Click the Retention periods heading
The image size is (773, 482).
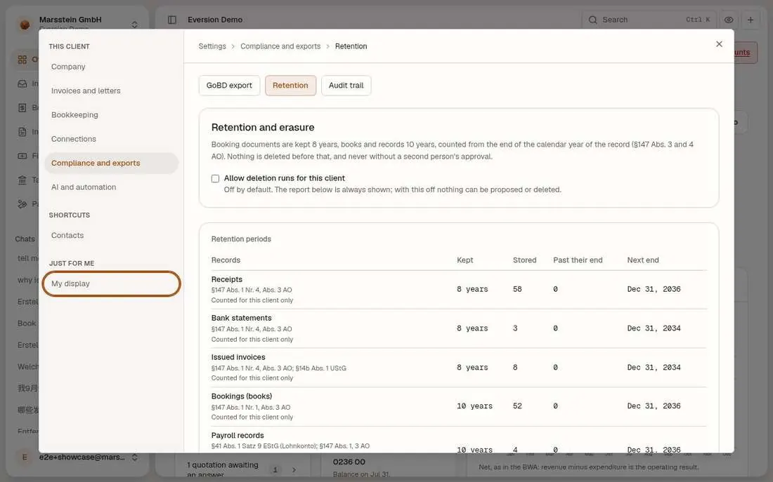[241, 239]
